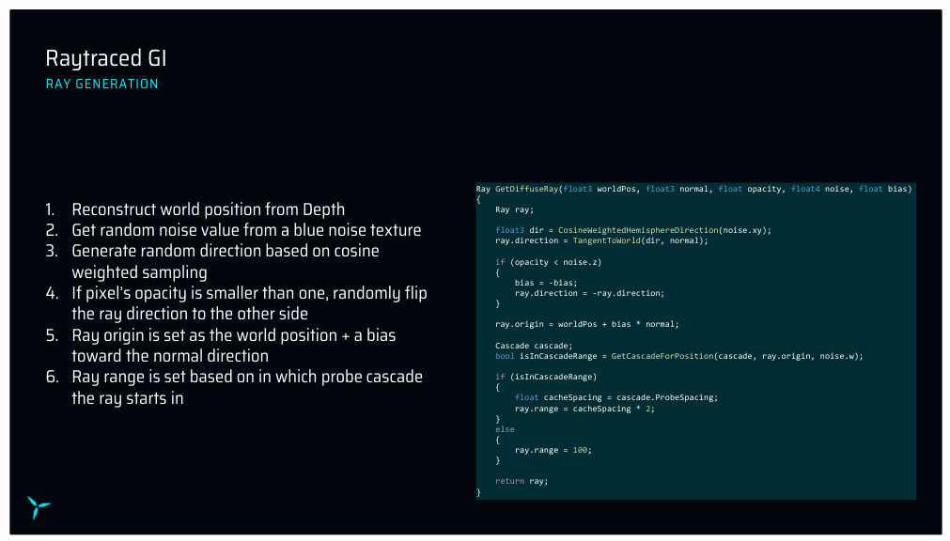Click the "RAY GENERATION" subtitle

(x=101, y=85)
